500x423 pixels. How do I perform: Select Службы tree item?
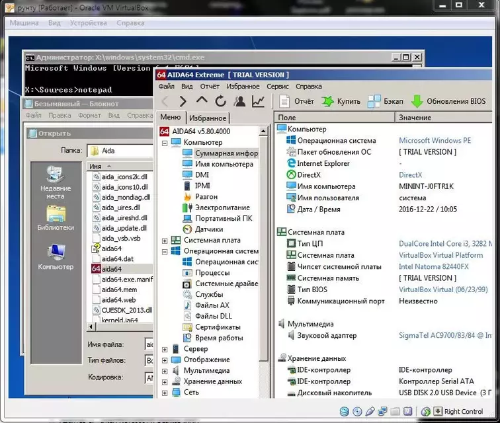(203, 295)
